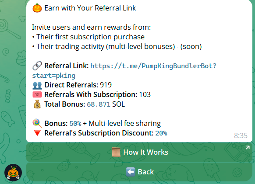255x184 pixels.
Task: Copy the 68.871 total bonus value
Action: coord(99,104)
